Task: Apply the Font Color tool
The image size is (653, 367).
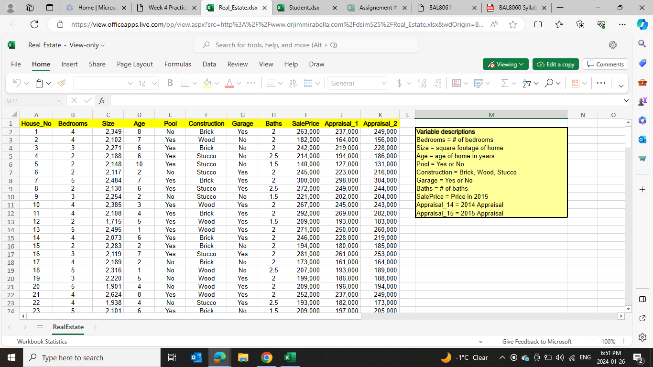Action: tap(229, 83)
